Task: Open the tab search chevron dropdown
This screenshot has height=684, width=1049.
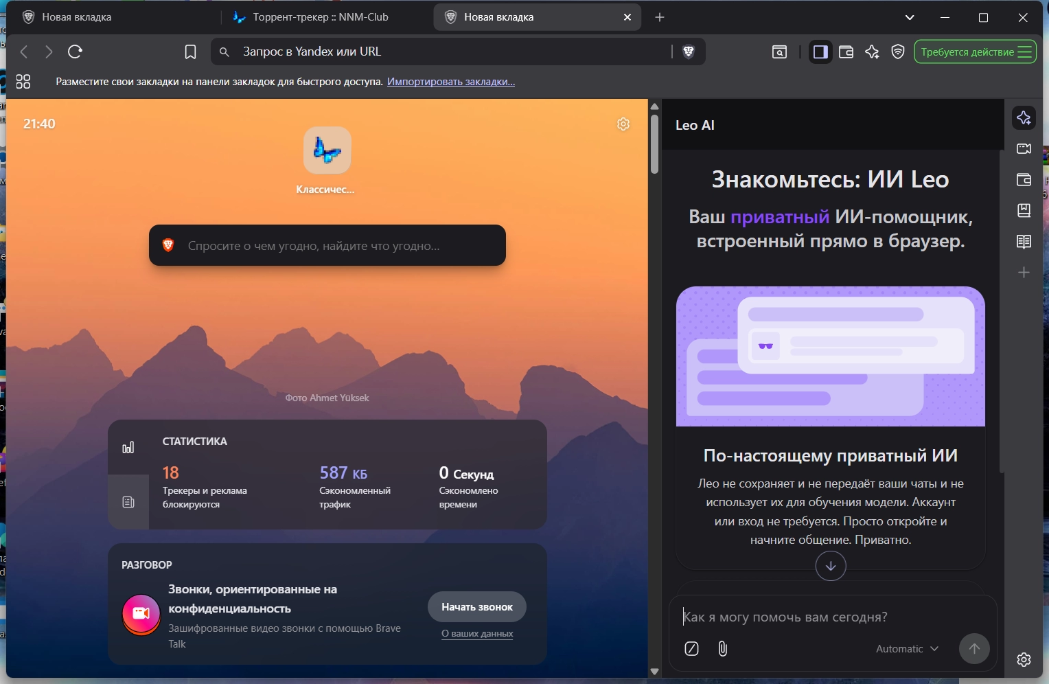Action: tap(910, 17)
